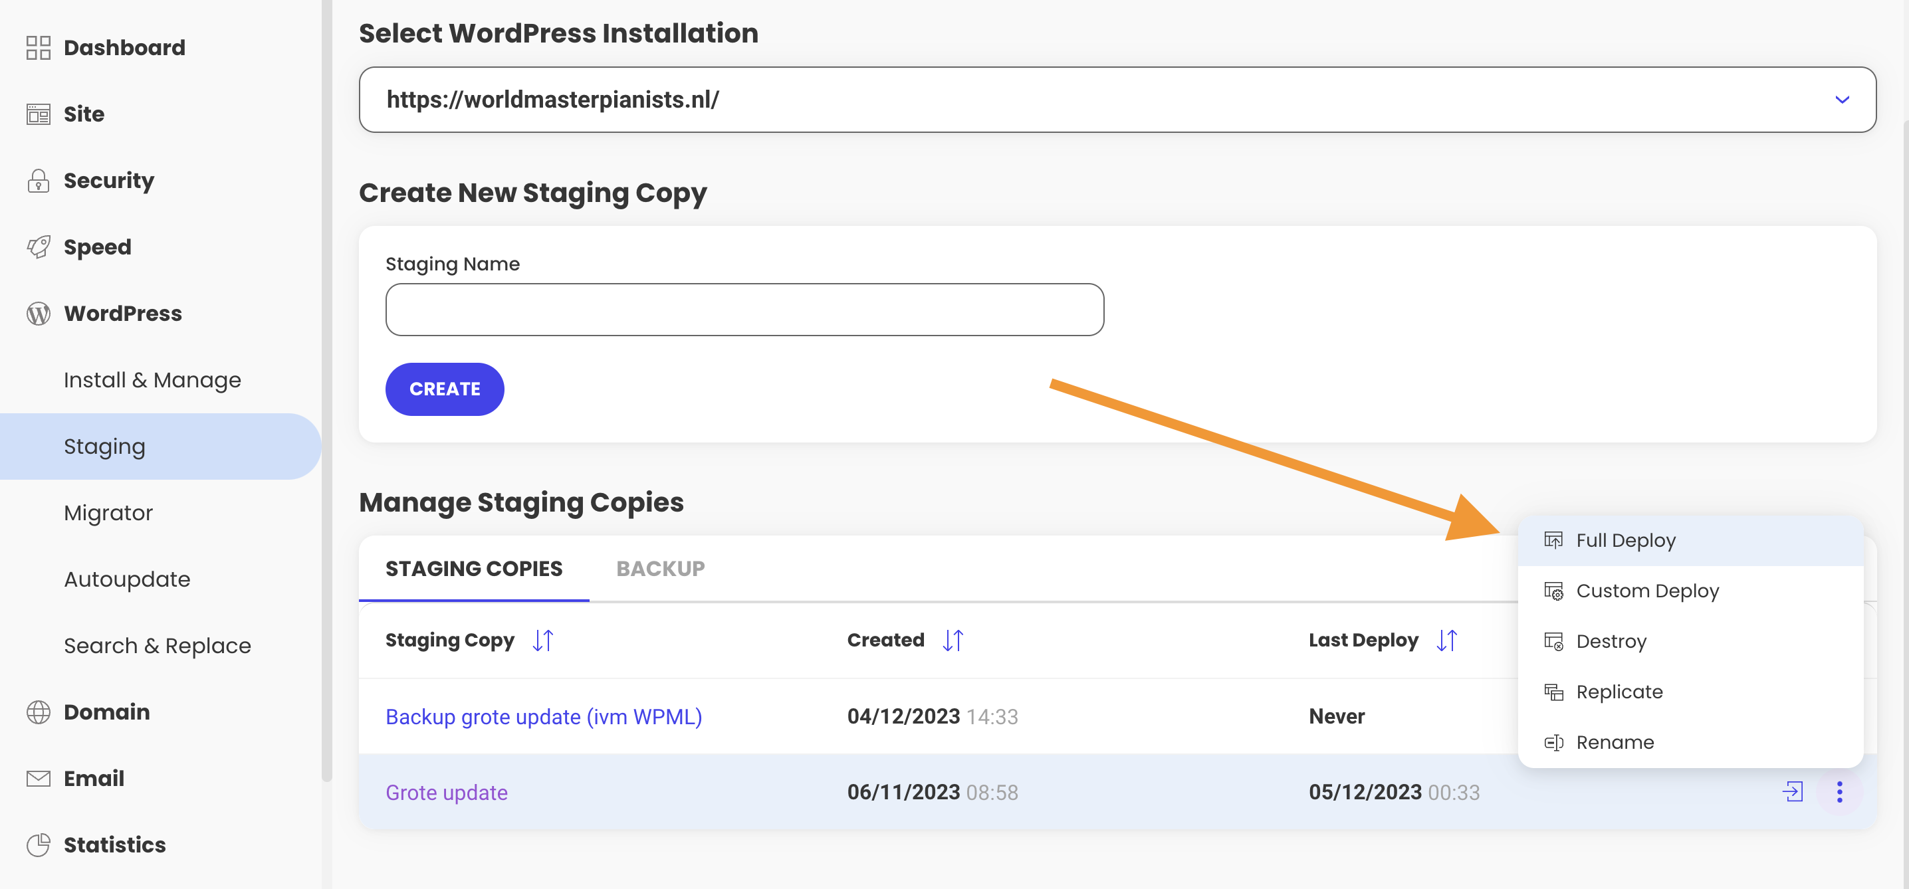
Task: Choose Custom Deploy from the menu
Action: click(x=1690, y=591)
